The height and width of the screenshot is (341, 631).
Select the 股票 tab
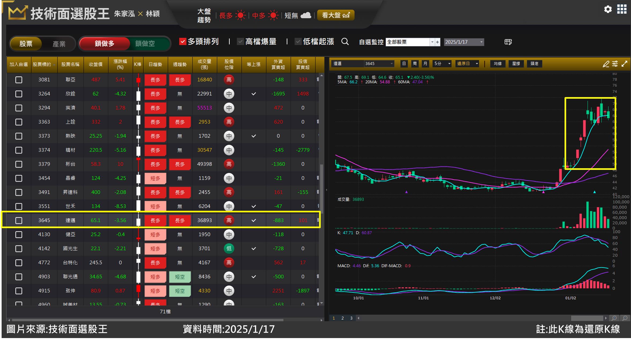[x=26, y=44]
